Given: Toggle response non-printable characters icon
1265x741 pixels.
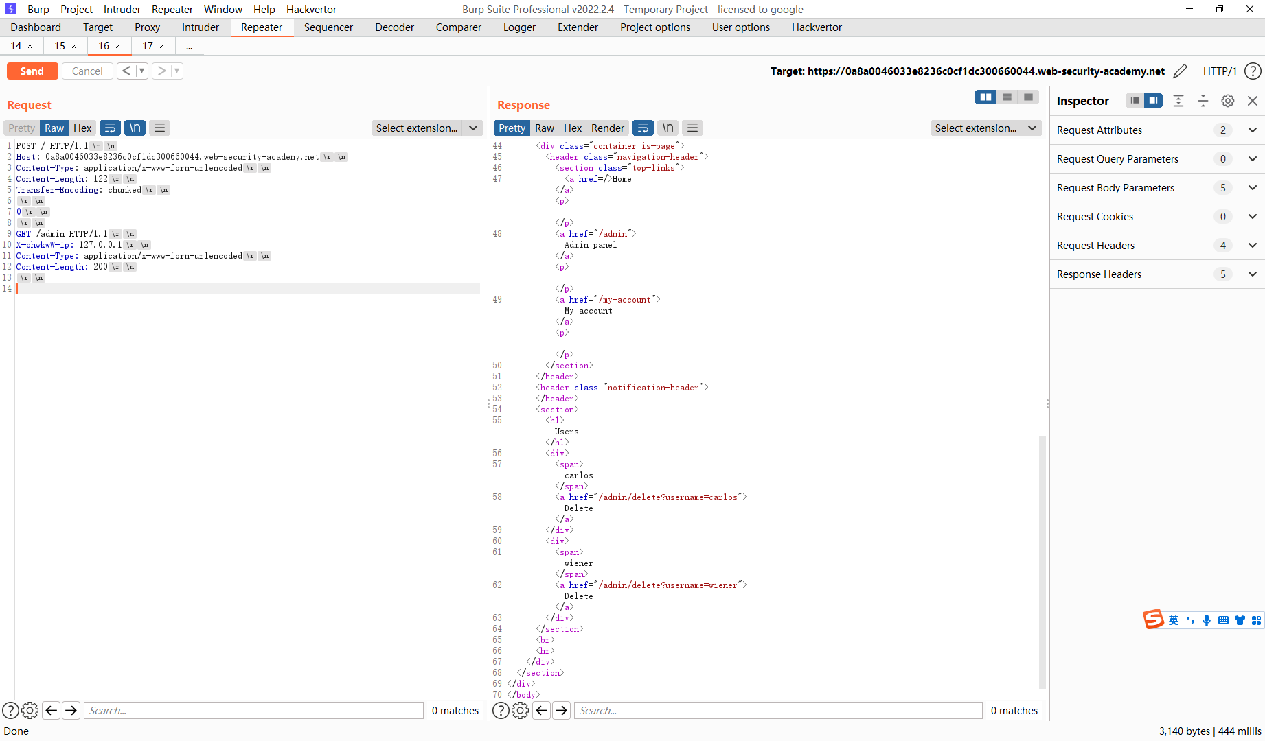Looking at the screenshot, I should (668, 128).
